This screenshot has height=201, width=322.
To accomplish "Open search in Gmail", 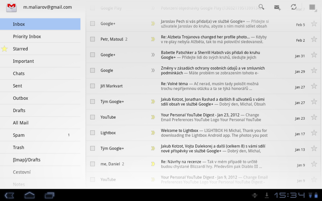I will click(261, 6).
